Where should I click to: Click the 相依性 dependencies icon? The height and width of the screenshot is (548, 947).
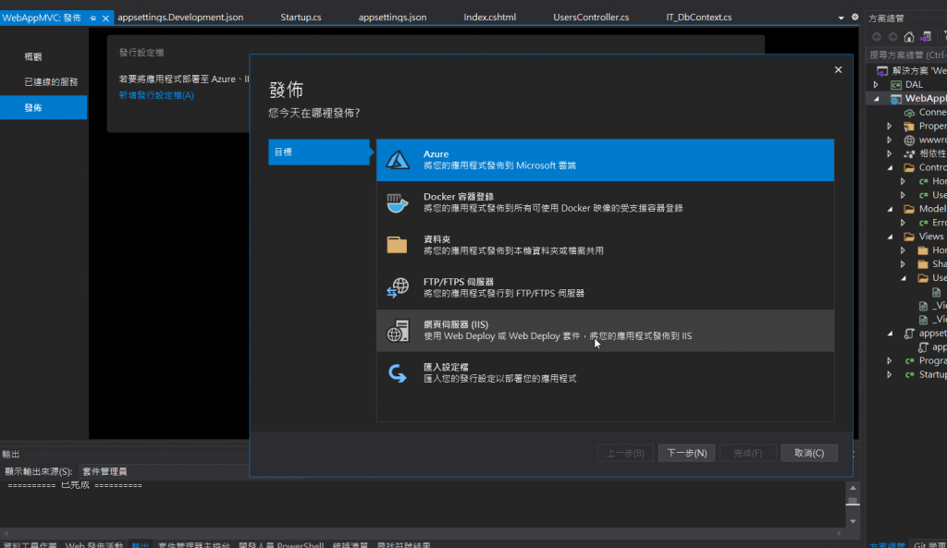coord(909,154)
